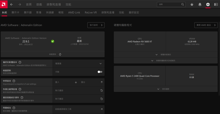Screen dimensions: 220x114
Task: Click the 匯入 down arrow icon
Action: [76, 82]
